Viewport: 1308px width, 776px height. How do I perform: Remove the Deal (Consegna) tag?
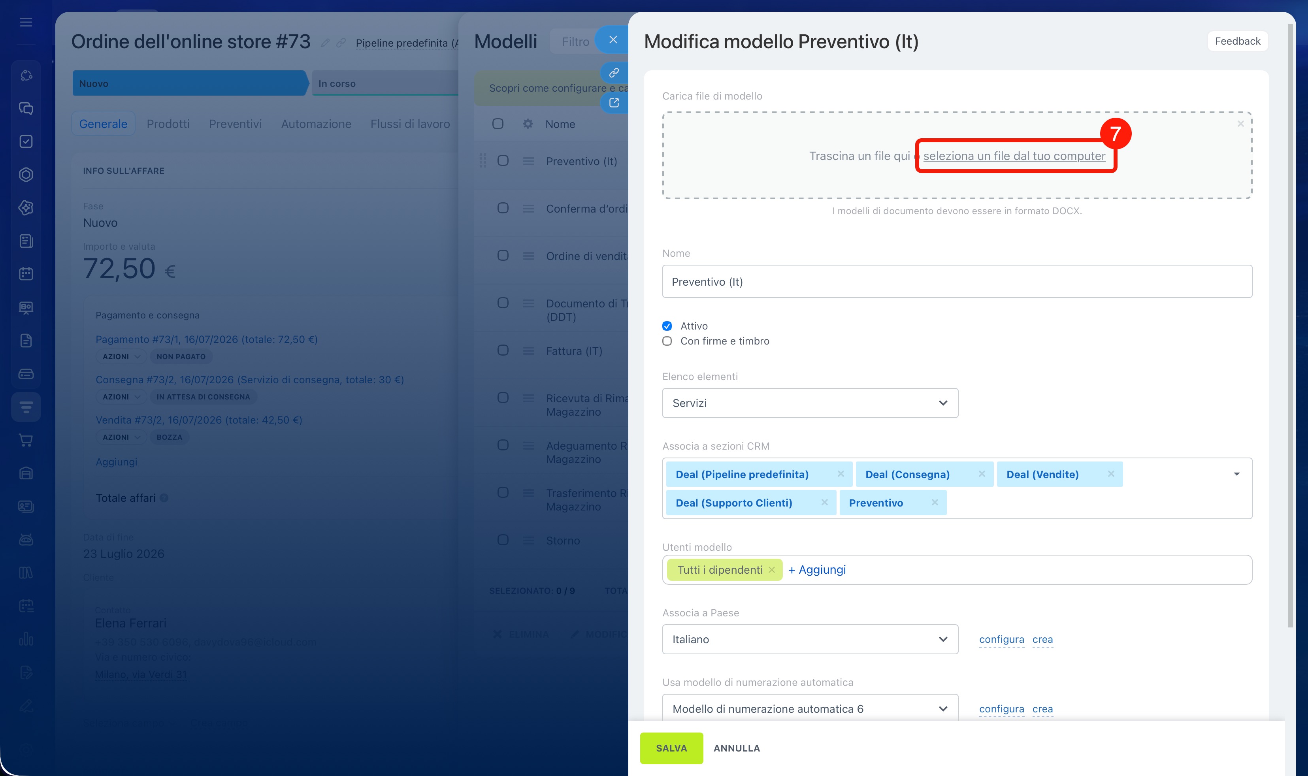coord(982,474)
